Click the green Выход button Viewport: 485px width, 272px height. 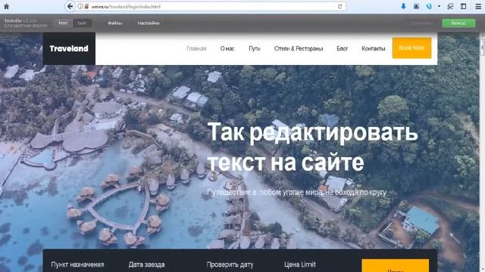click(x=458, y=23)
